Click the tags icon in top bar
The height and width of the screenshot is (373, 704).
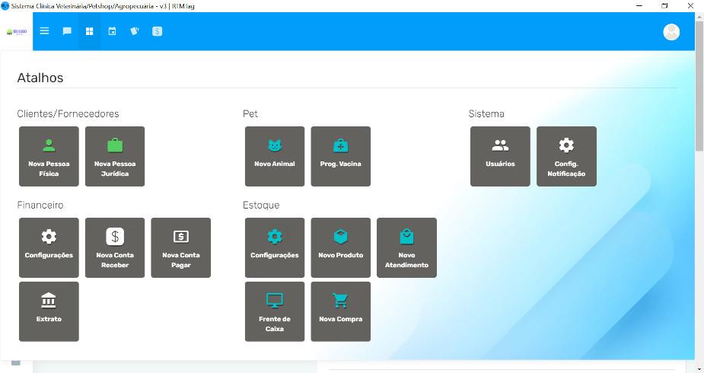tap(135, 31)
